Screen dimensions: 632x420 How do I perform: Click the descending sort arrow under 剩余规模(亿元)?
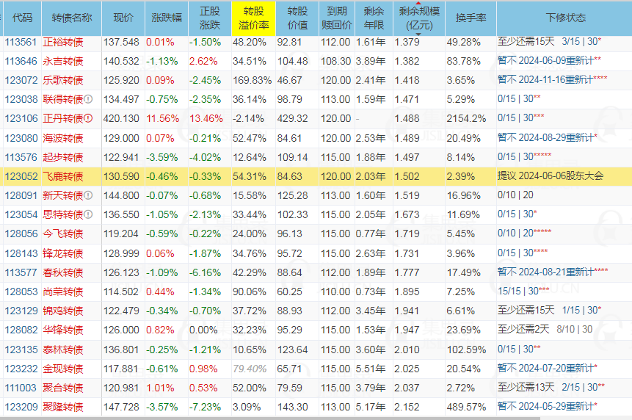coord(418,35)
